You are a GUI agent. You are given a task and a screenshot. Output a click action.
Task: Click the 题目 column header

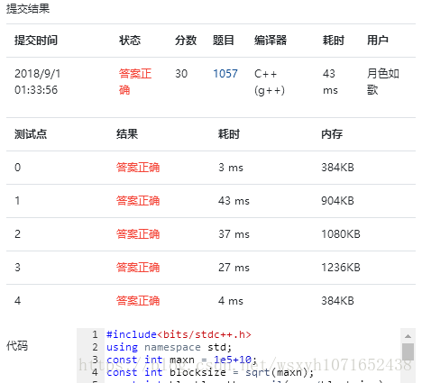pos(224,41)
